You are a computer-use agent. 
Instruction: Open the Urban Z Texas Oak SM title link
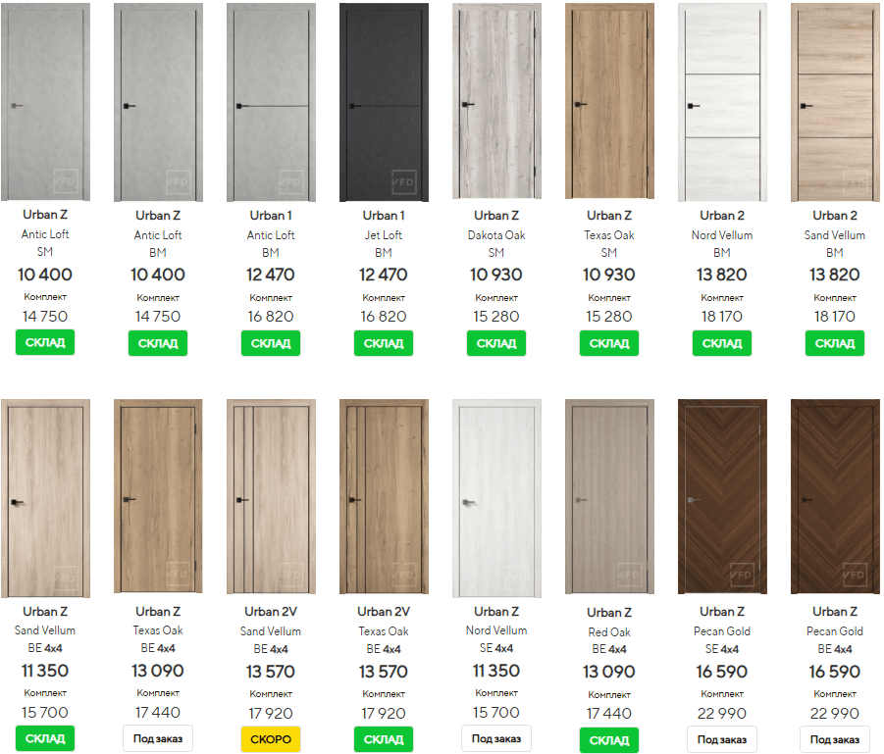(609, 216)
